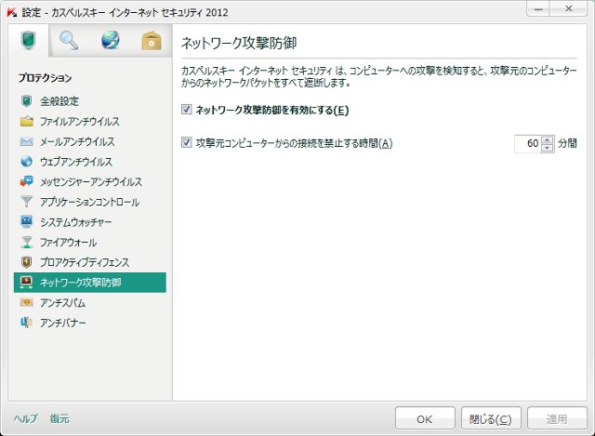This screenshot has width=595, height=436.
Task: Select 全般設定 in the sidebar
Action: [x=90, y=101]
